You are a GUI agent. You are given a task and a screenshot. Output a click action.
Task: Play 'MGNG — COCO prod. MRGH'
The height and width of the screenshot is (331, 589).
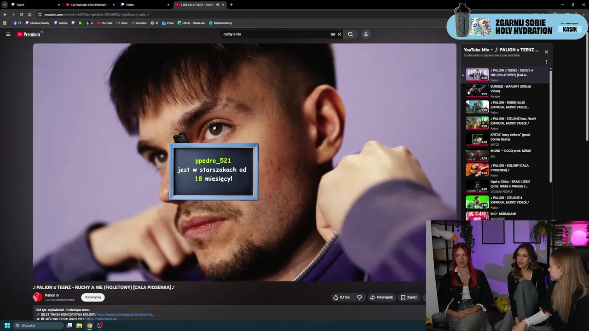pos(505,155)
